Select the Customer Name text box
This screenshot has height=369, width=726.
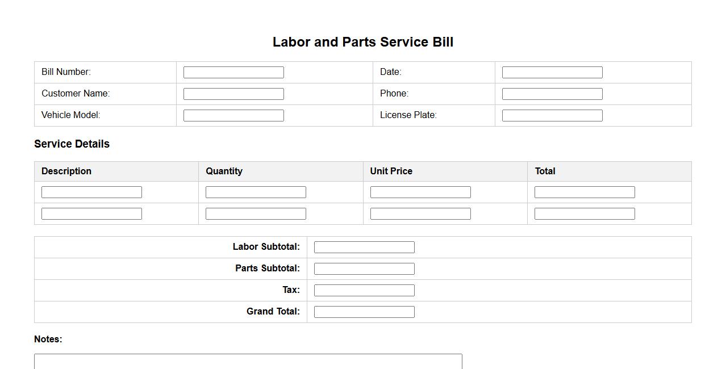233,94
